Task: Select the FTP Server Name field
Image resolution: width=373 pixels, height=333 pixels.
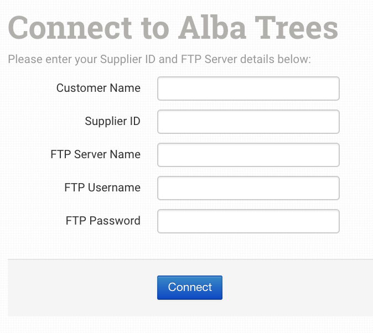Action: [x=248, y=155]
